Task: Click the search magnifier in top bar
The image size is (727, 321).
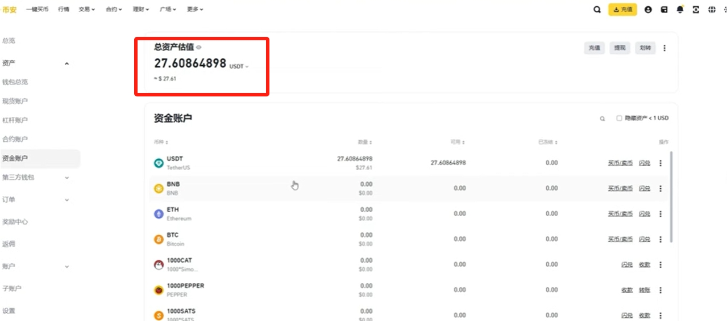Action: (x=597, y=10)
